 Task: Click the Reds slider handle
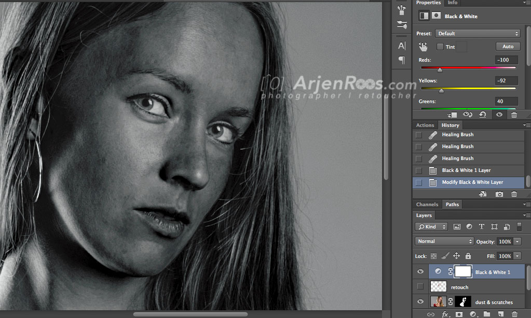[x=440, y=69]
